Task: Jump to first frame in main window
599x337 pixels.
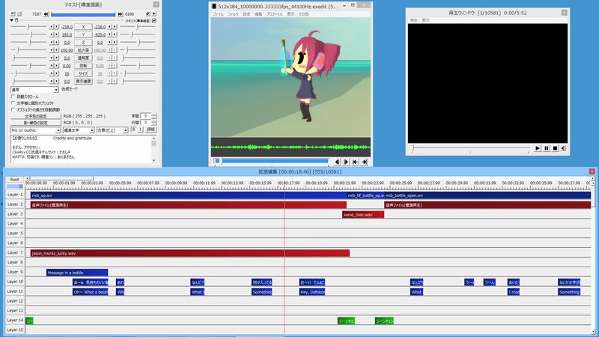Action: pos(355,162)
